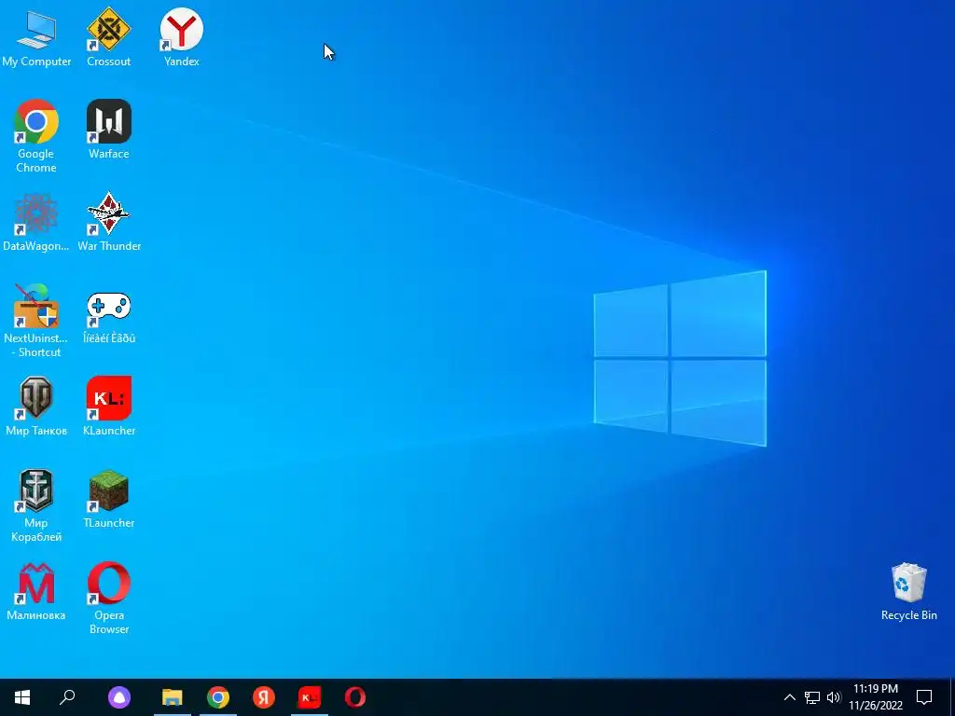The height and width of the screenshot is (716, 955).
Task: Select the KLauncher desktop shortcut
Action: coord(108,406)
